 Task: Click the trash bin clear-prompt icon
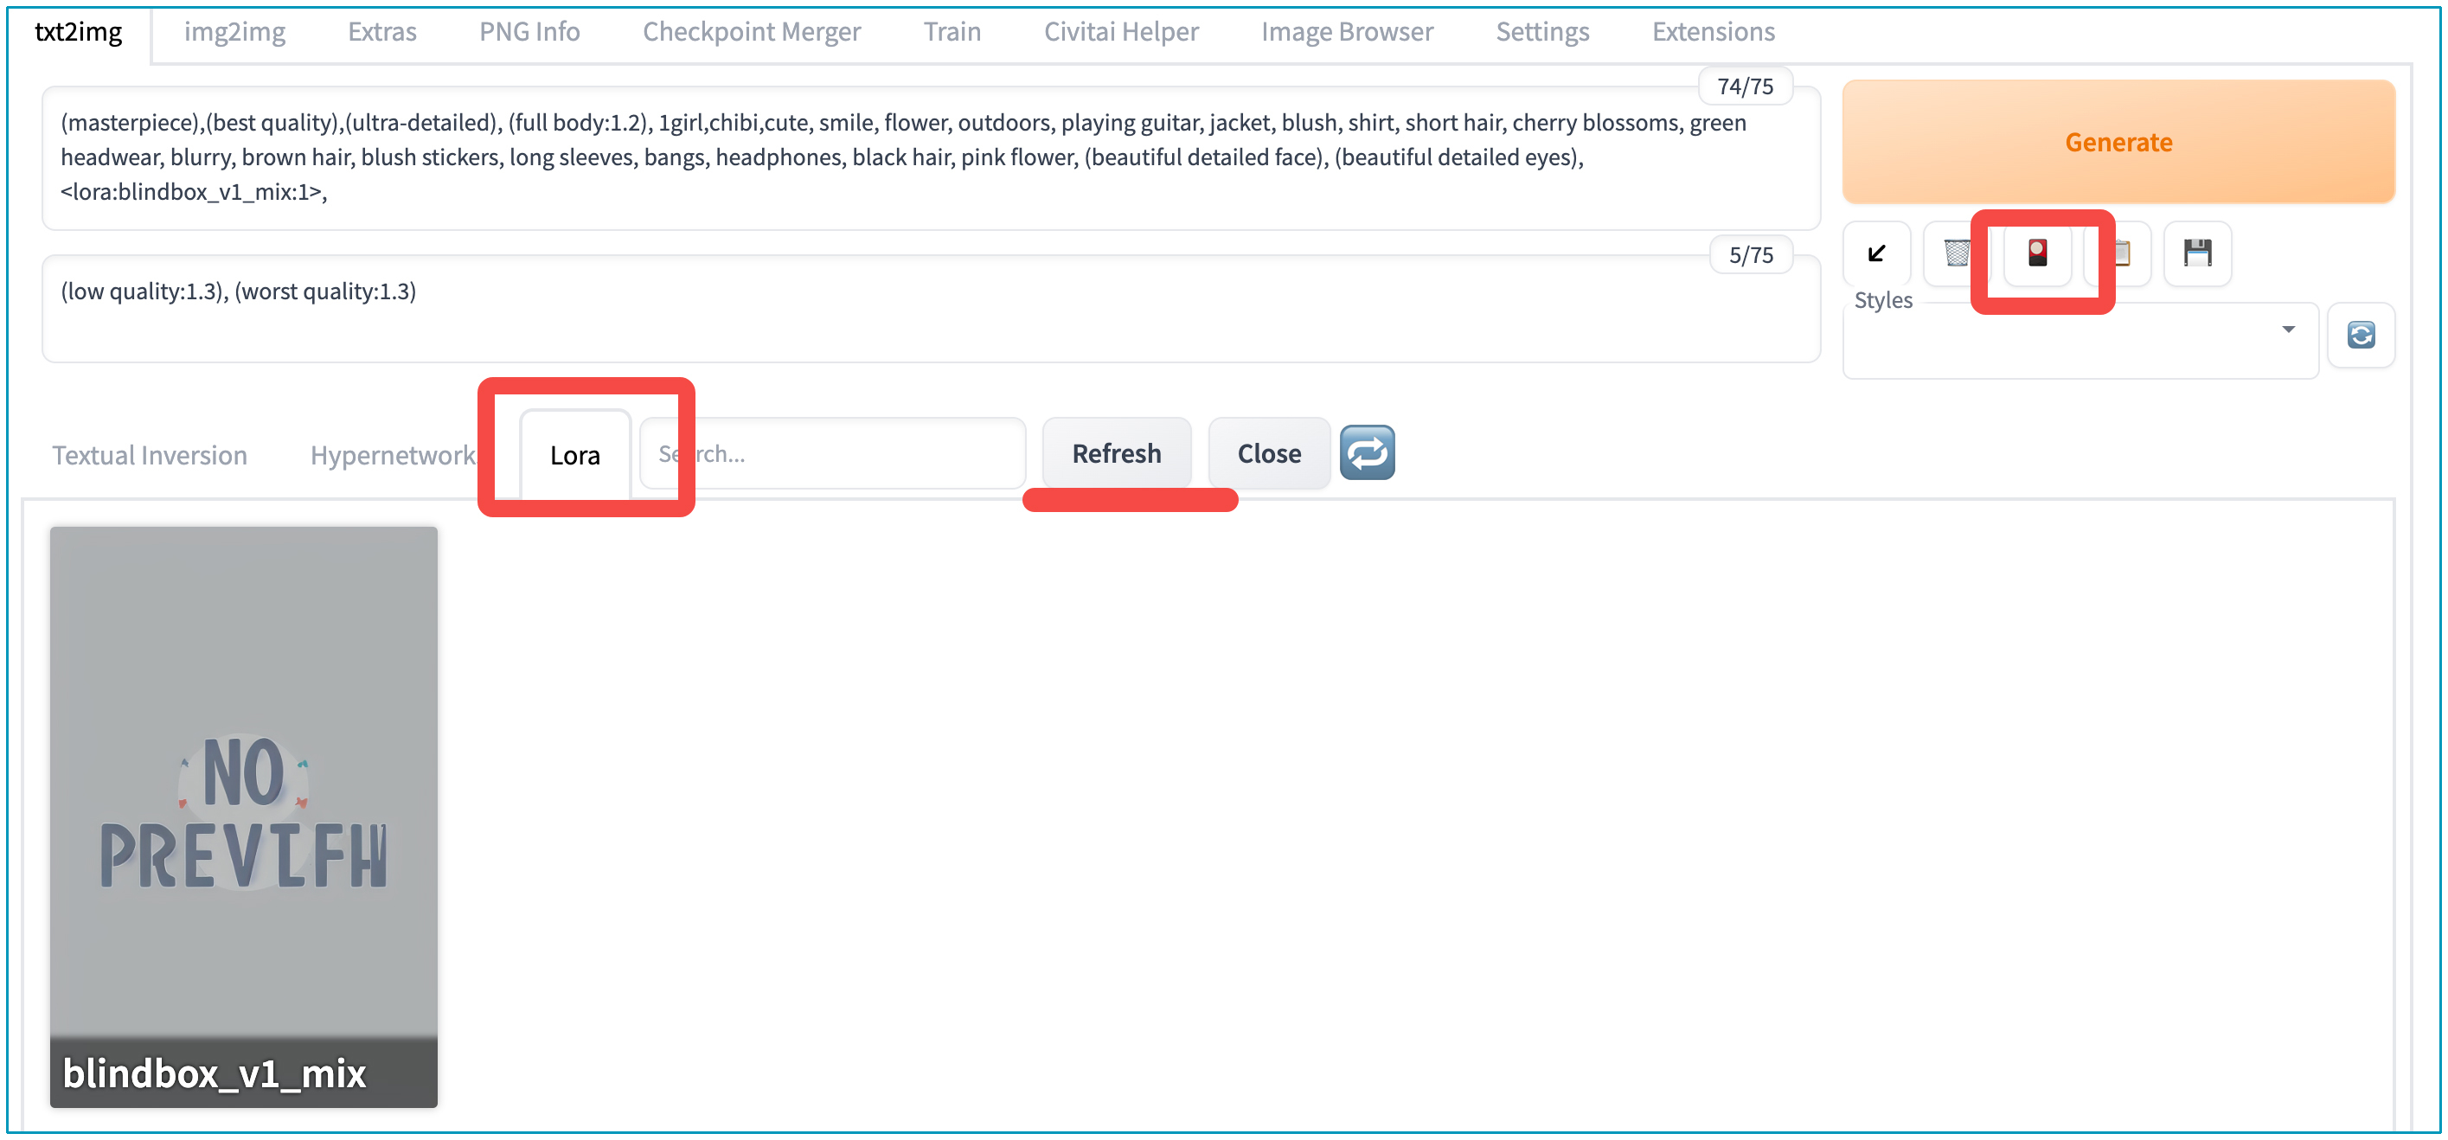[x=1954, y=253]
